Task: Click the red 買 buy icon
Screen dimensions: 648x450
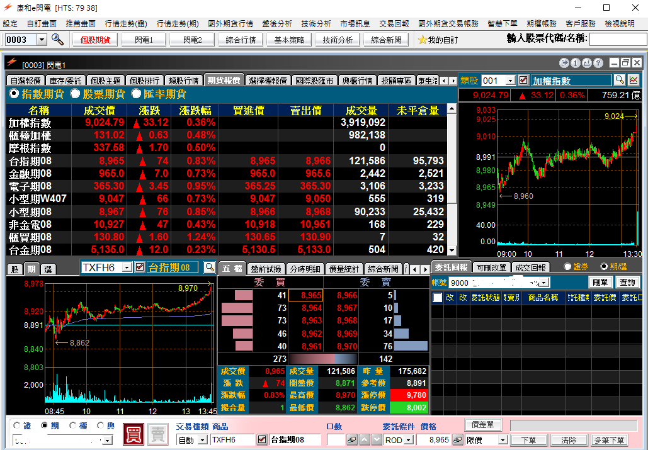Action: (133, 434)
